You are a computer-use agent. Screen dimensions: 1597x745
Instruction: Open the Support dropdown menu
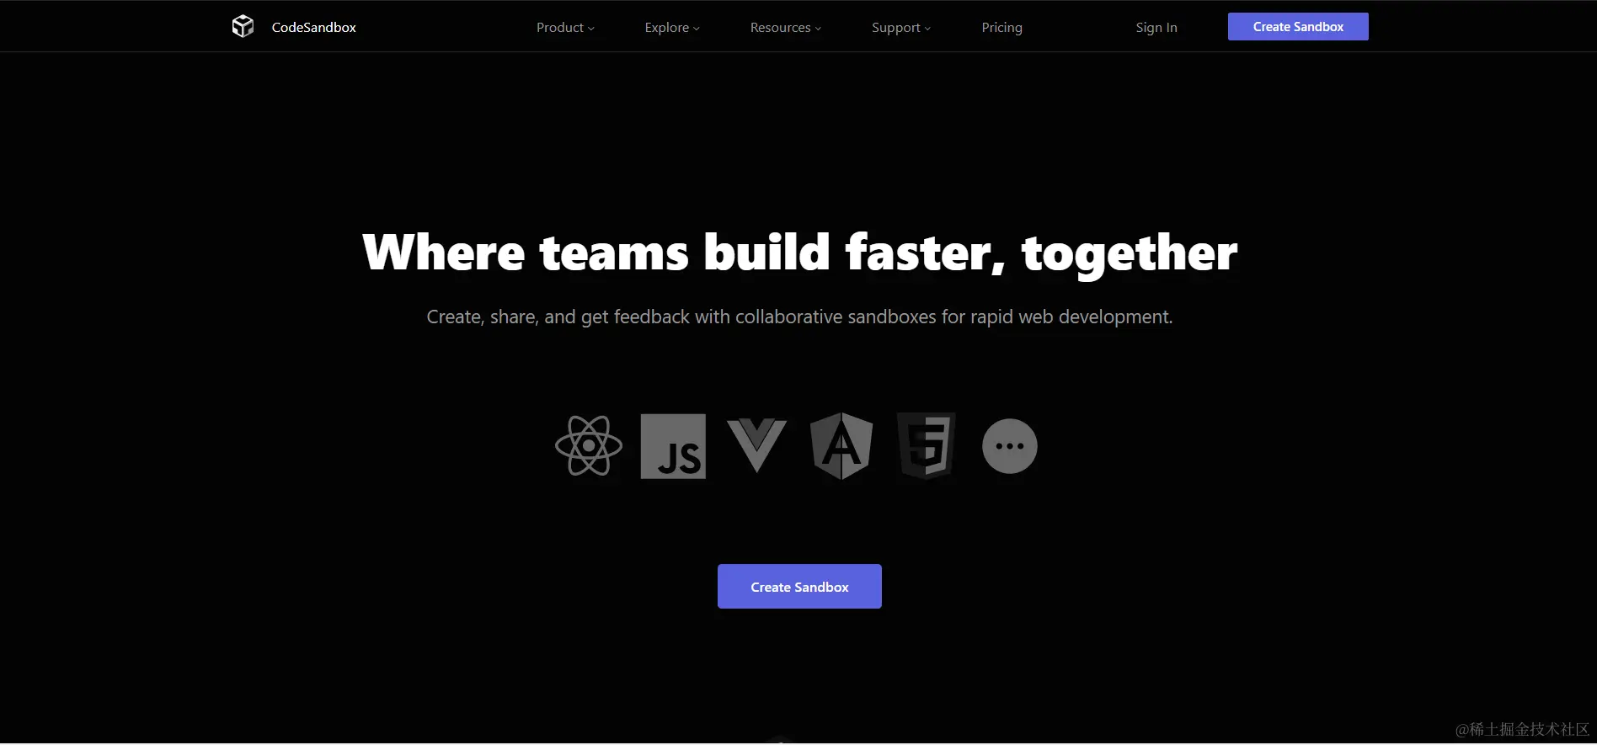(x=901, y=28)
